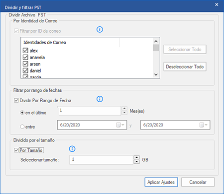Image resolution: width=224 pixels, height=194 pixels.
Task: Select the 'en el último' radio option
Action: tap(22, 113)
